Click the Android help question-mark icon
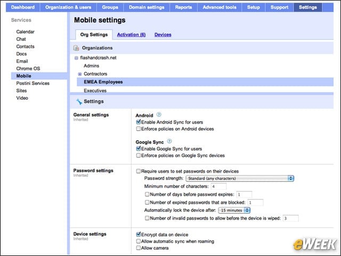The image size is (341, 256). tap(159, 115)
